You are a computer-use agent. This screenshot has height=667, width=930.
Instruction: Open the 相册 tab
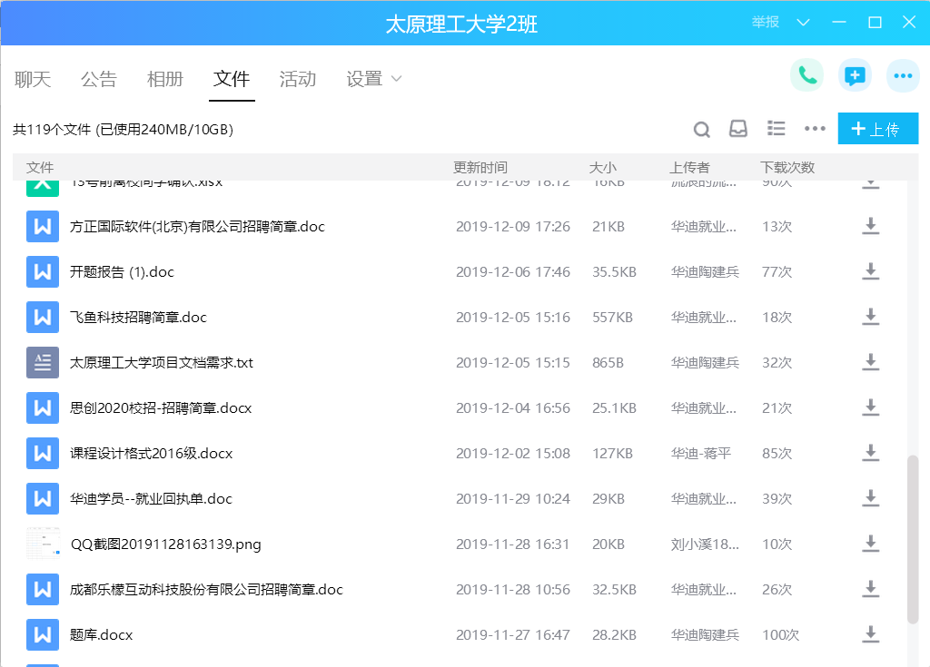[165, 79]
